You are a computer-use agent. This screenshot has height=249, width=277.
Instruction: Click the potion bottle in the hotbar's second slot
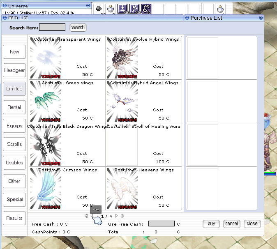111,9
